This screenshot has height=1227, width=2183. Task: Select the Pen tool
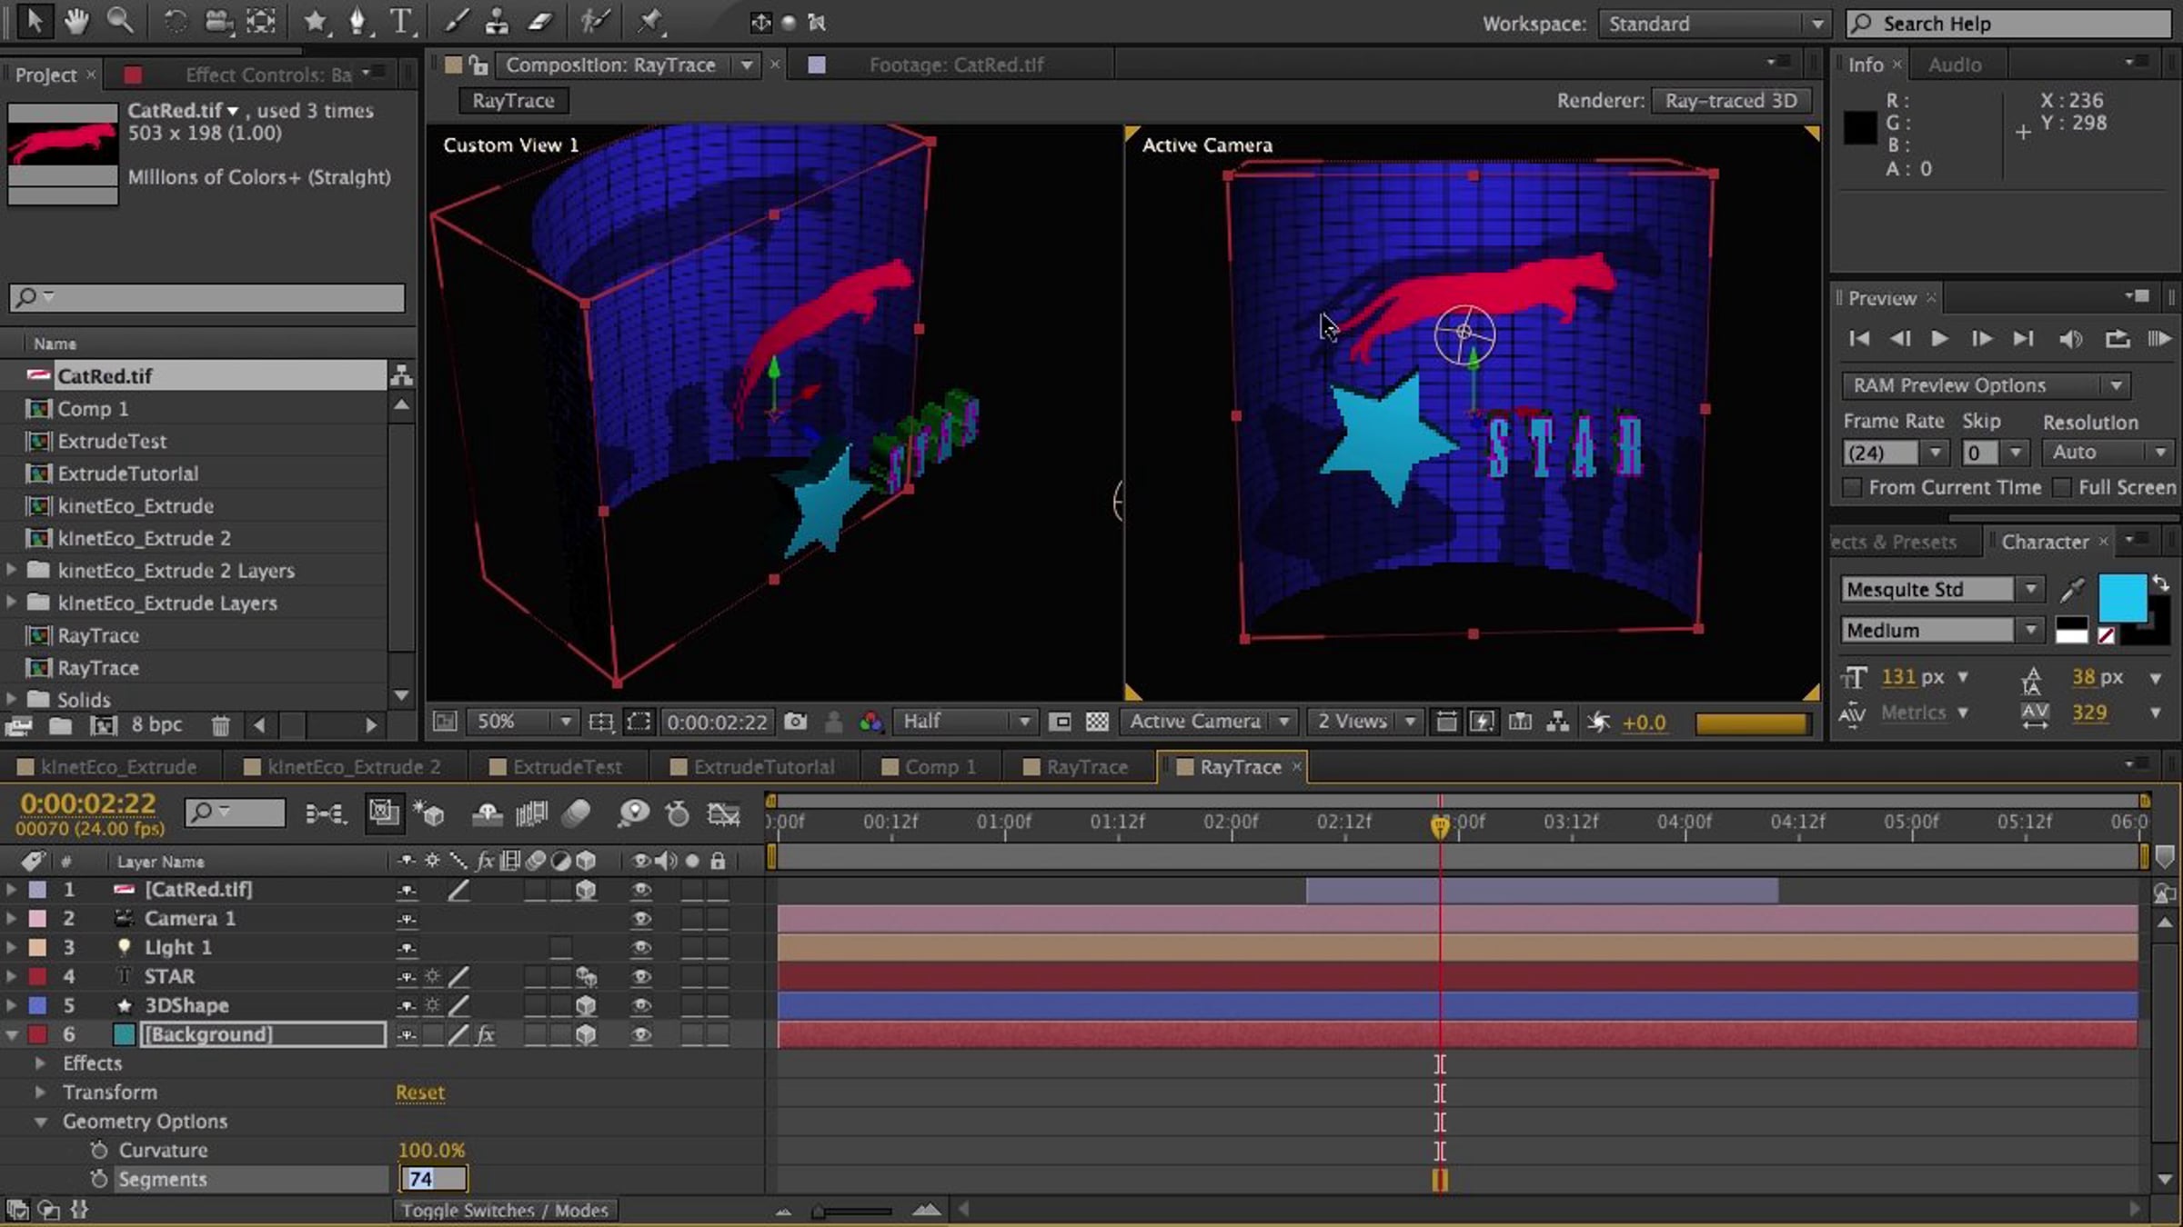tap(357, 22)
